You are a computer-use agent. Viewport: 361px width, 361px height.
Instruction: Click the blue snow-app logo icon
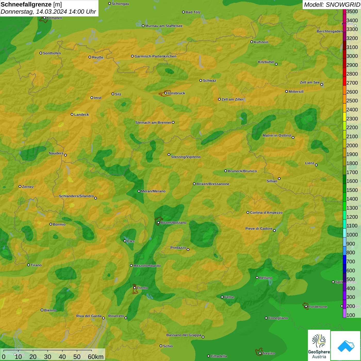click(346, 346)
